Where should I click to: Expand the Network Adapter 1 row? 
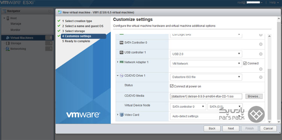tap(118, 62)
